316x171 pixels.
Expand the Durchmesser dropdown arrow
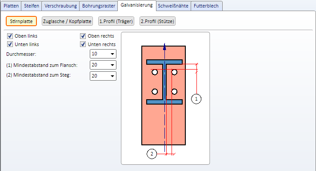112,54
